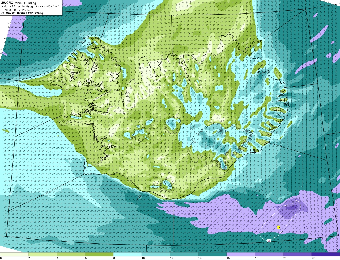
Task: Choose the olive green 6–8 m/s legend swatch
Action: click(x=99, y=254)
